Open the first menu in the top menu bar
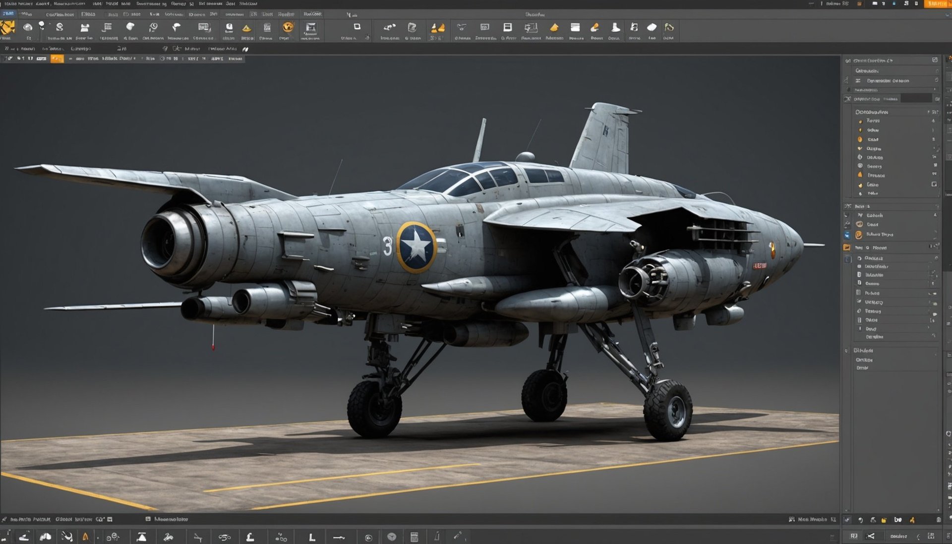The height and width of the screenshot is (544, 952). point(18,3)
